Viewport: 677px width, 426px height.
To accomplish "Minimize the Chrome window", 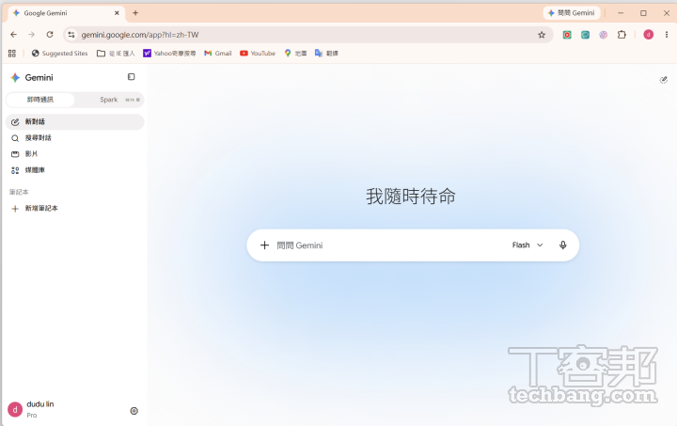I will click(621, 13).
